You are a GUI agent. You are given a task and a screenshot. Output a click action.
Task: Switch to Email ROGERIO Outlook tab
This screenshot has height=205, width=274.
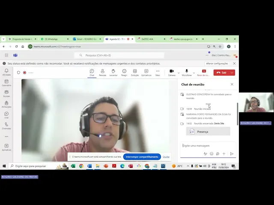pyautogui.click(x=87, y=39)
